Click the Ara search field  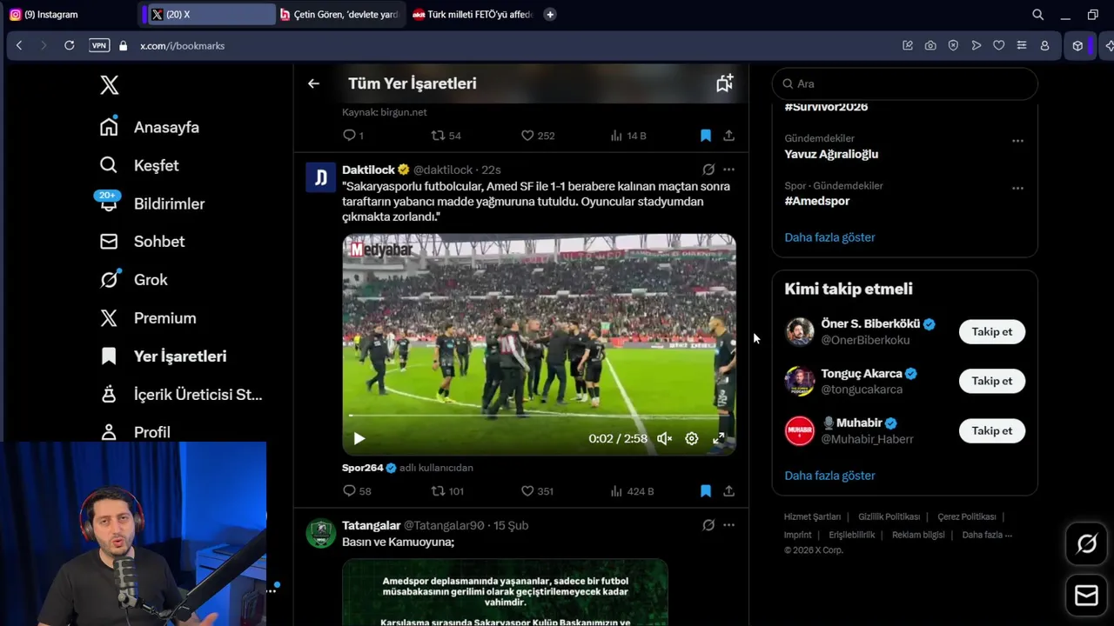[x=904, y=83]
